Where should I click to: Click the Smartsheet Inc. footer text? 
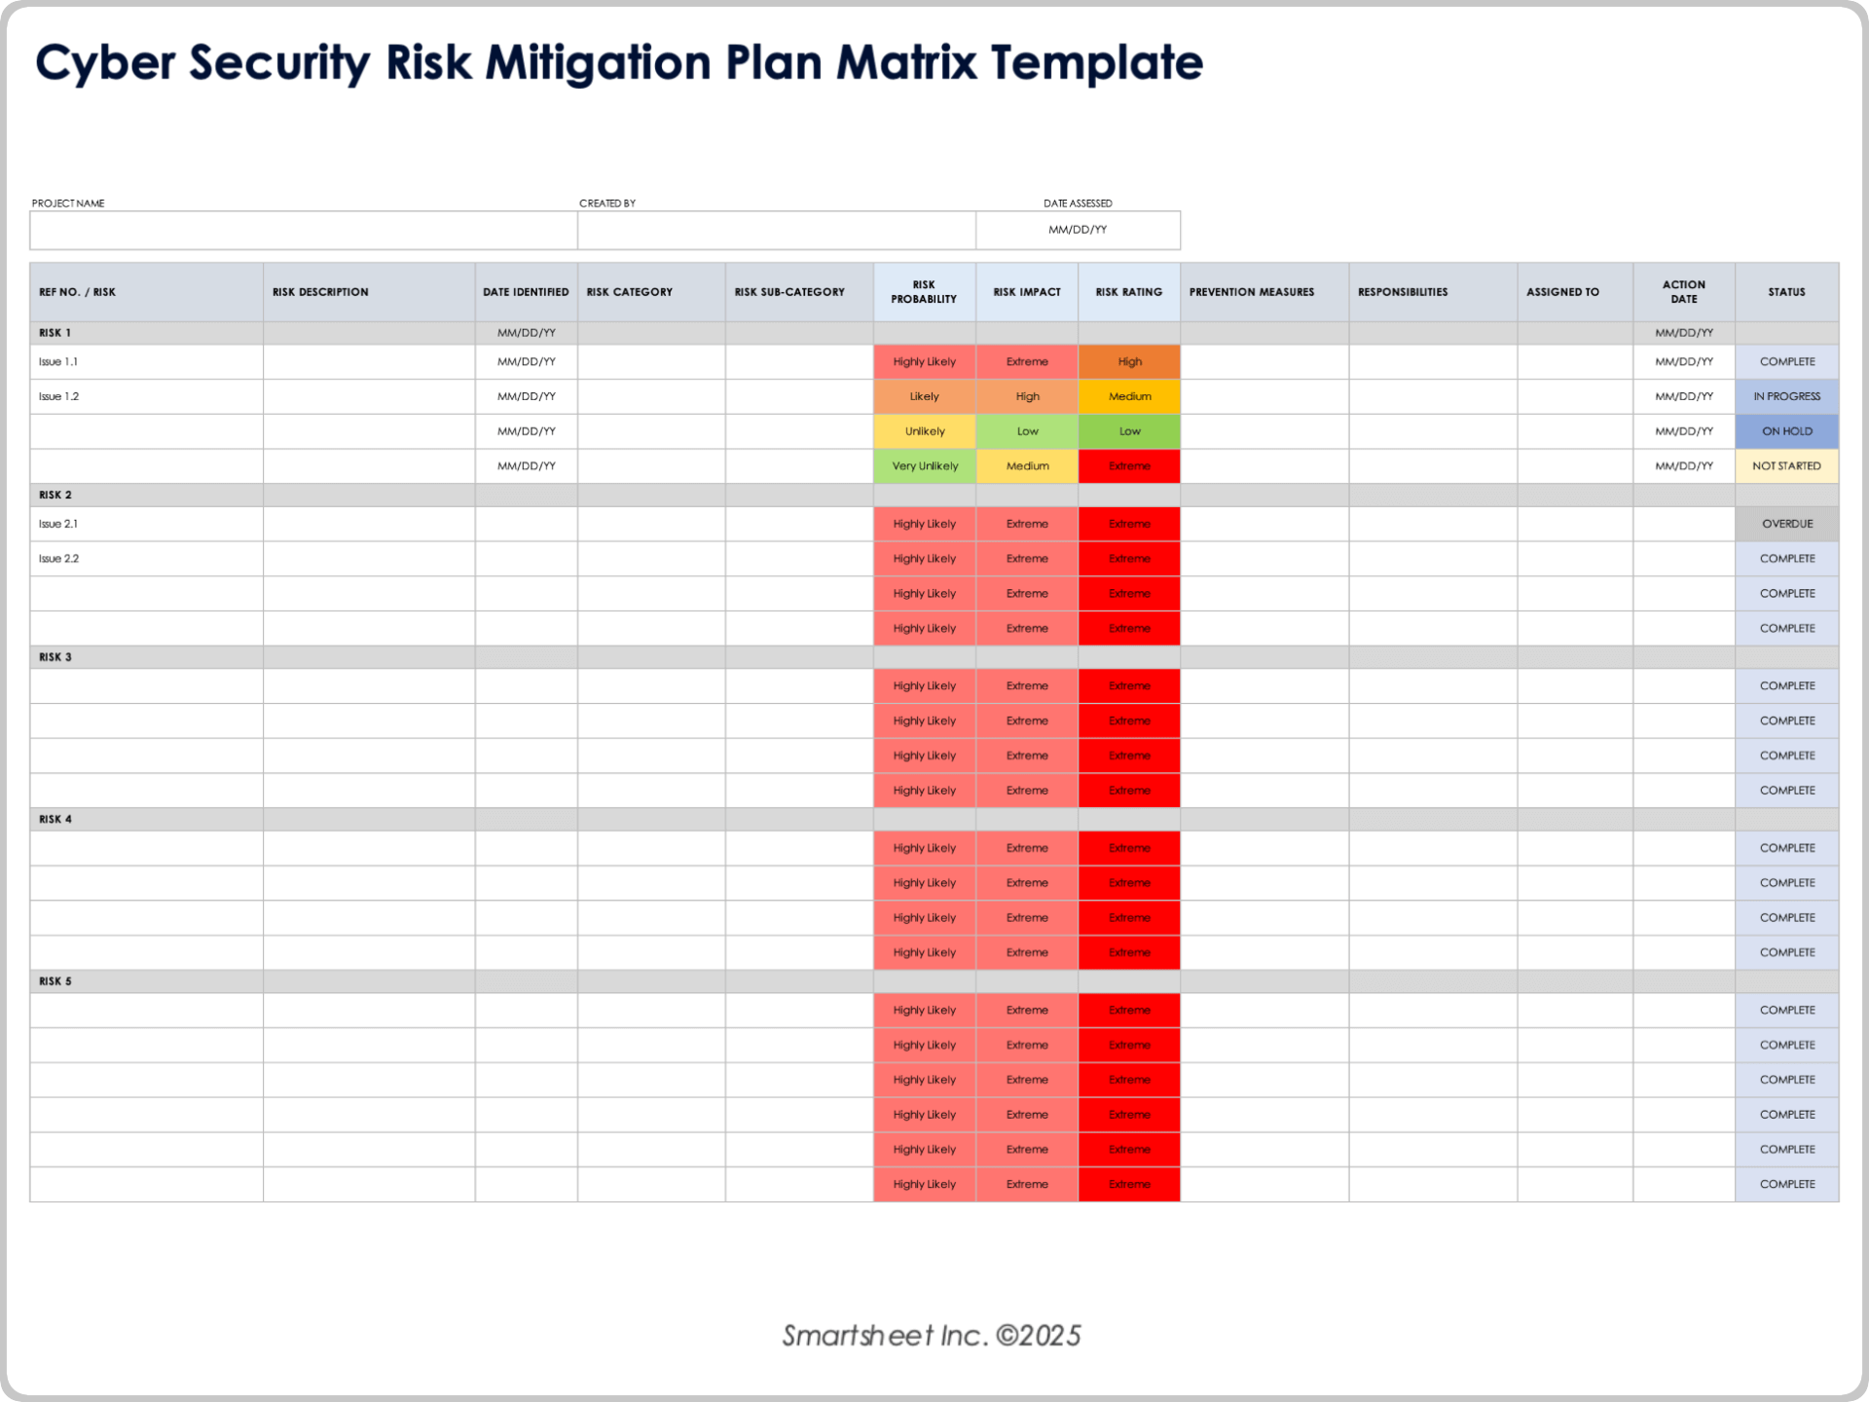(x=932, y=1335)
